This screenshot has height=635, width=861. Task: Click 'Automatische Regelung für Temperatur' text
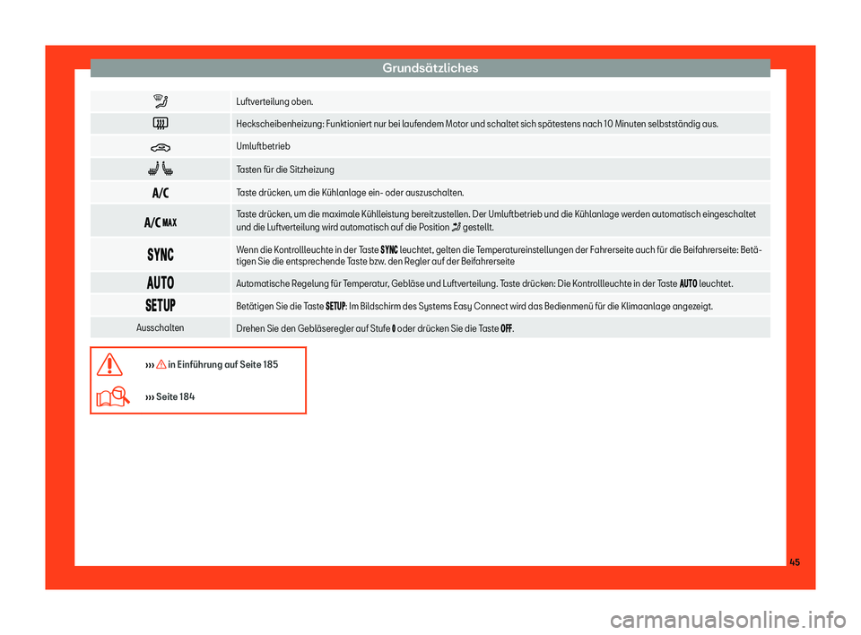[484, 284]
